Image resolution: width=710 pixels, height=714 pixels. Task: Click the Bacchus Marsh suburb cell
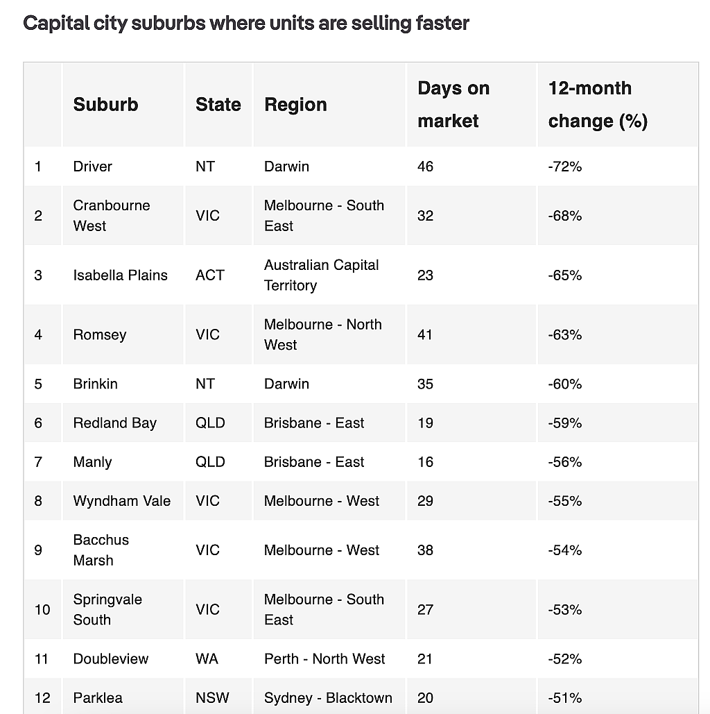[123, 550]
